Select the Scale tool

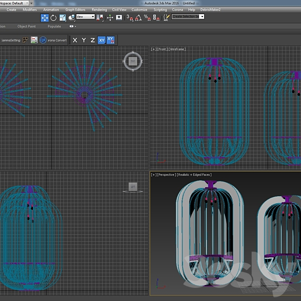click(x=63, y=18)
